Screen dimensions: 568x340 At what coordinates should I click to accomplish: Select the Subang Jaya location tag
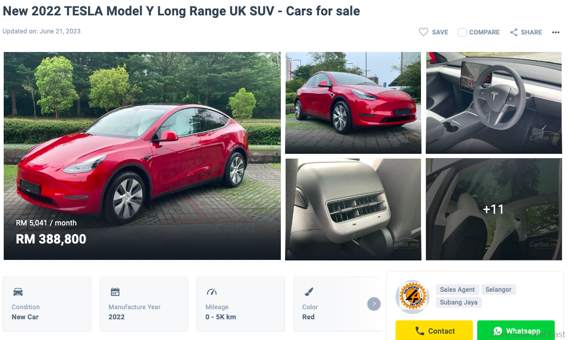click(459, 302)
